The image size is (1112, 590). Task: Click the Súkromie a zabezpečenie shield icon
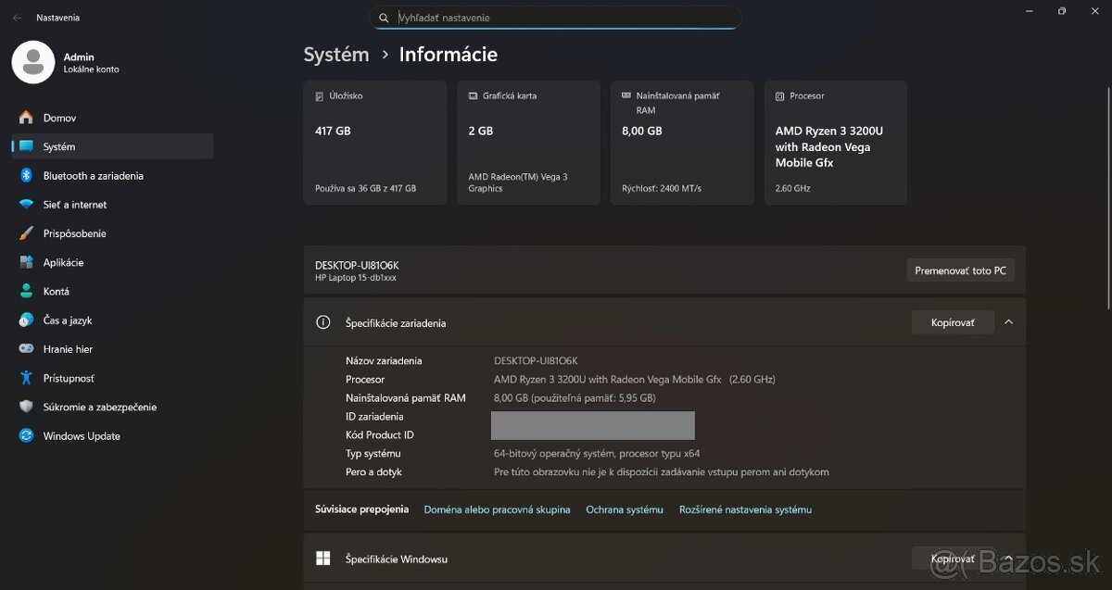point(26,407)
